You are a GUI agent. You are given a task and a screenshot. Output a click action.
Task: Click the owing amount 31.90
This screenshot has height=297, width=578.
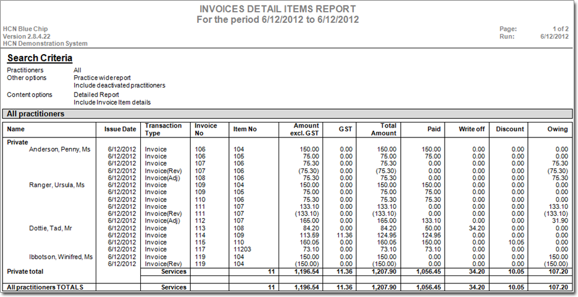coord(559,221)
